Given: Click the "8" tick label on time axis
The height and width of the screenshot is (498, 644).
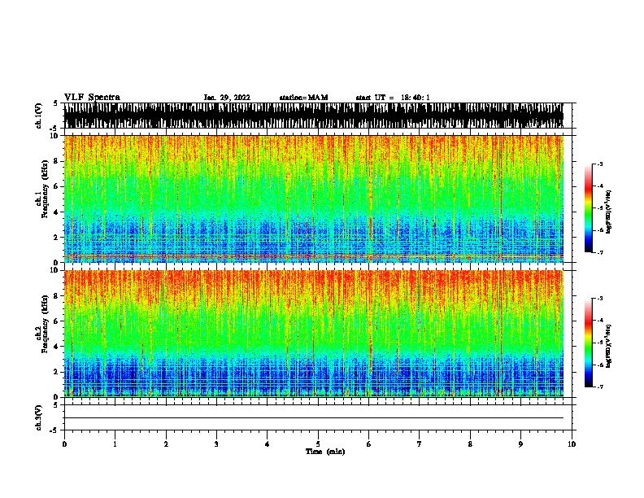Looking at the screenshot, I should [470, 444].
